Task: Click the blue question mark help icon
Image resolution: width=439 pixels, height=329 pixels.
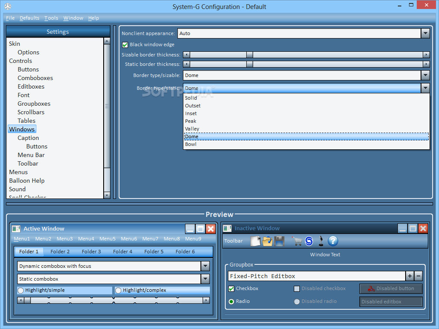Action: (x=333, y=241)
